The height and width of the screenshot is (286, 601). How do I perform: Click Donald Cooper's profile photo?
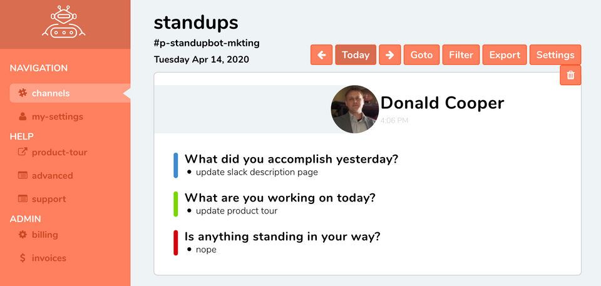pyautogui.click(x=354, y=109)
